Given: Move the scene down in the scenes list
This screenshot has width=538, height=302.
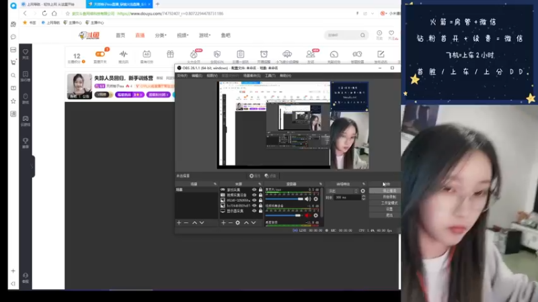Looking at the screenshot, I should (202, 223).
